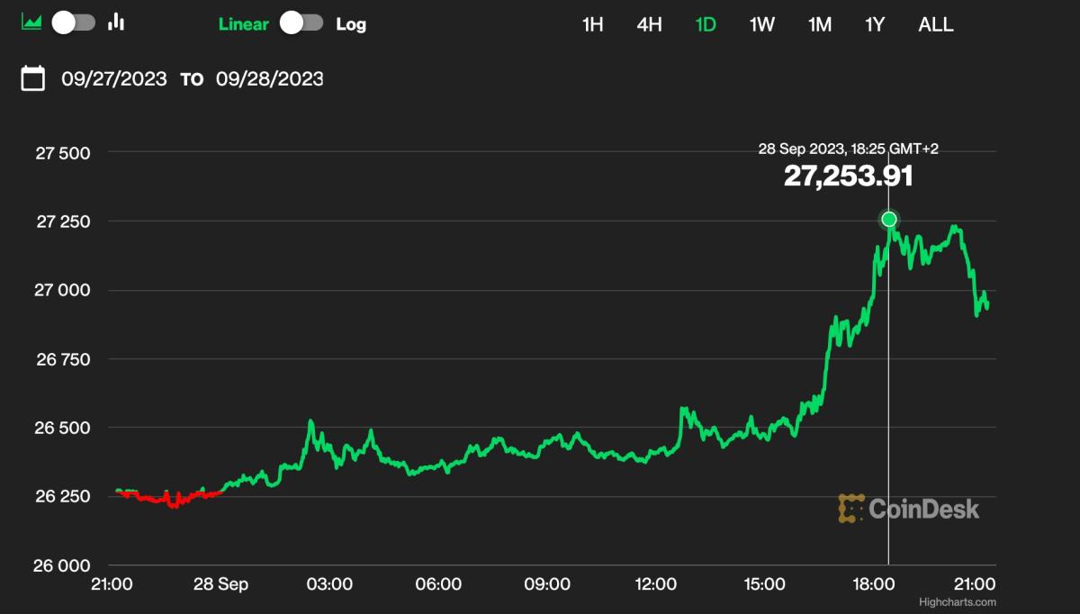Switch to the candlestick chart icon

[x=117, y=20]
